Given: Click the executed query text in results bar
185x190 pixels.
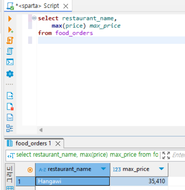Looking at the screenshot, I should click(x=87, y=155).
